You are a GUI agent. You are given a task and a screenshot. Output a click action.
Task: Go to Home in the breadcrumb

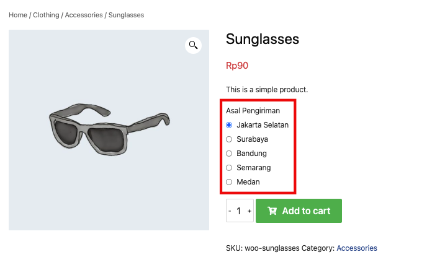pyautogui.click(x=17, y=15)
